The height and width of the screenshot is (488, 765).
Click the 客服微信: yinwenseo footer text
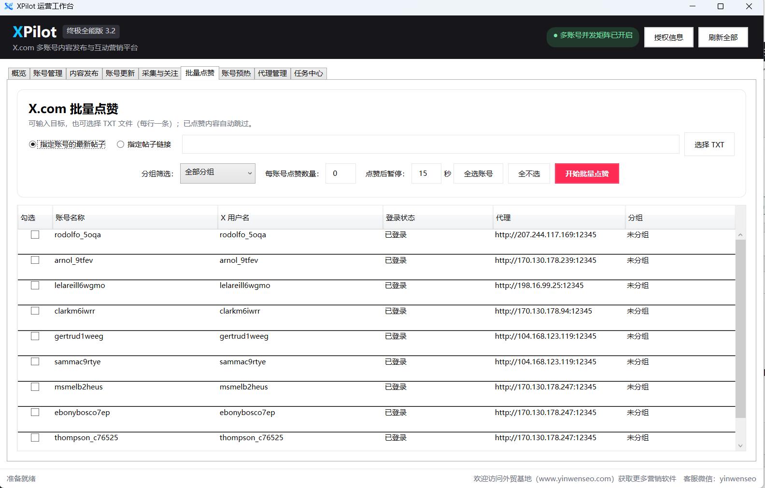click(720, 478)
